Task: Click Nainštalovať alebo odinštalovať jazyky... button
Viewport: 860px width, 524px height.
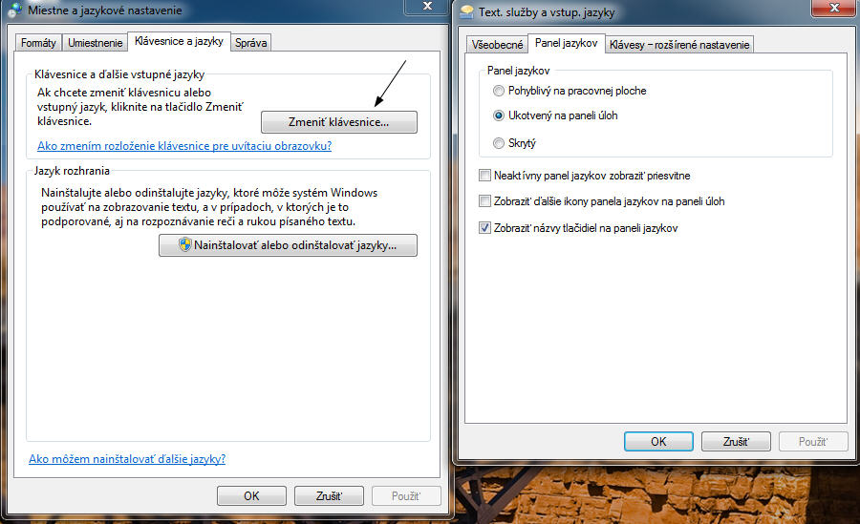Action: coord(288,245)
